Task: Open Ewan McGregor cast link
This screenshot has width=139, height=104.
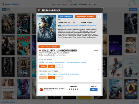Action: coord(91,25)
